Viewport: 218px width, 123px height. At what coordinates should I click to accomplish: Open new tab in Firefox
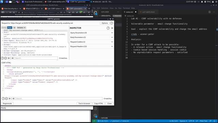(89, 9)
